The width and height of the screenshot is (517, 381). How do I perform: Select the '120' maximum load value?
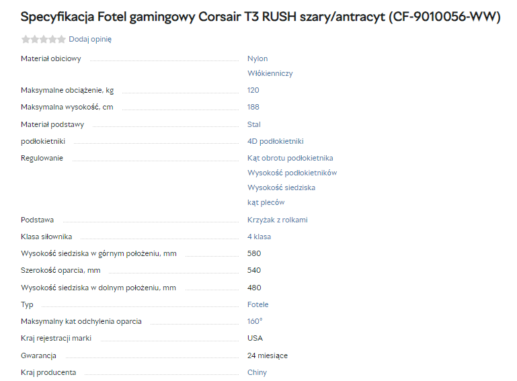[253, 90]
